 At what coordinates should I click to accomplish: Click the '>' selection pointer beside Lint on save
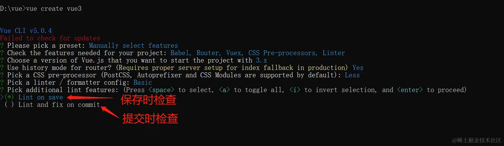coord(2,97)
